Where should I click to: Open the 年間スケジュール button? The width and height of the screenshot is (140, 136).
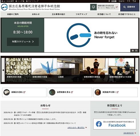point(23,42)
